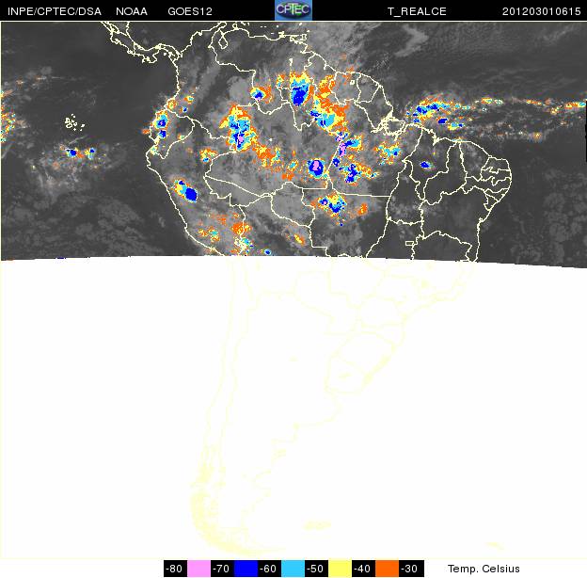Screen dimensions: 587x578
Task: Click the NOAA label in header
Action: 132,11
